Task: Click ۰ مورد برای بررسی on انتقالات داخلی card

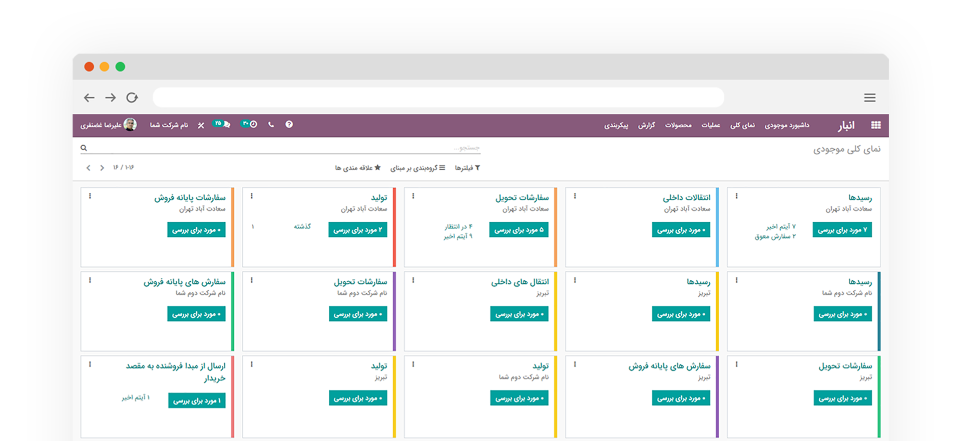Action: tap(681, 230)
